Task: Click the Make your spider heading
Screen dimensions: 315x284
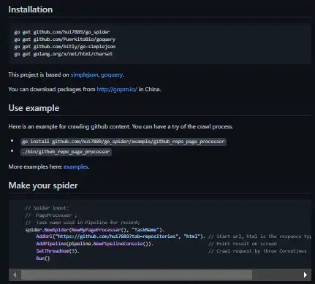Action: pyautogui.click(x=43, y=185)
